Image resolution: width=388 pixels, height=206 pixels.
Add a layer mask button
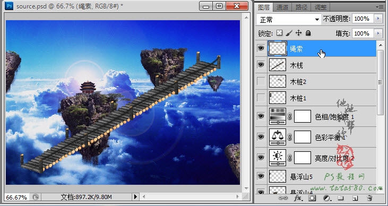pos(312,198)
